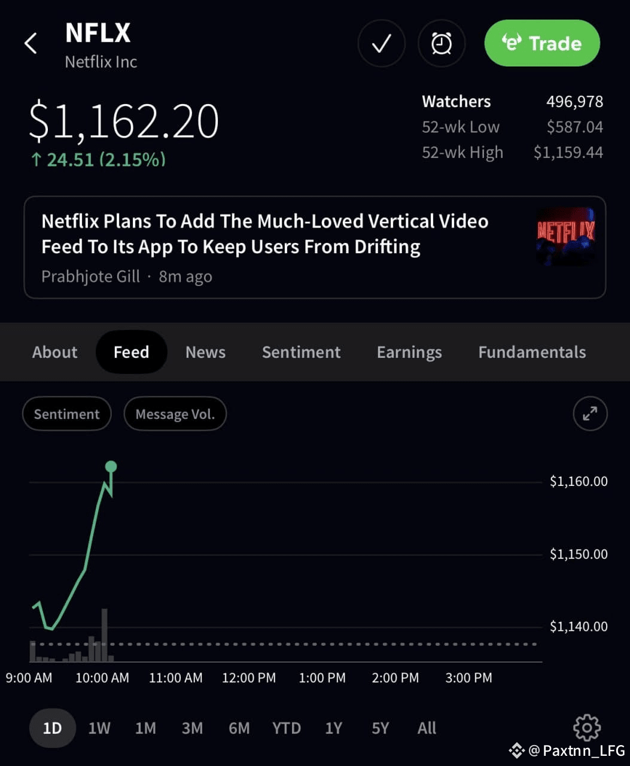Click the chart peak data point marker
This screenshot has width=630, height=766.
click(x=111, y=466)
